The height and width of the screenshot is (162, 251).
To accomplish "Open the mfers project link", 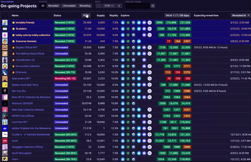I will (15, 159).
